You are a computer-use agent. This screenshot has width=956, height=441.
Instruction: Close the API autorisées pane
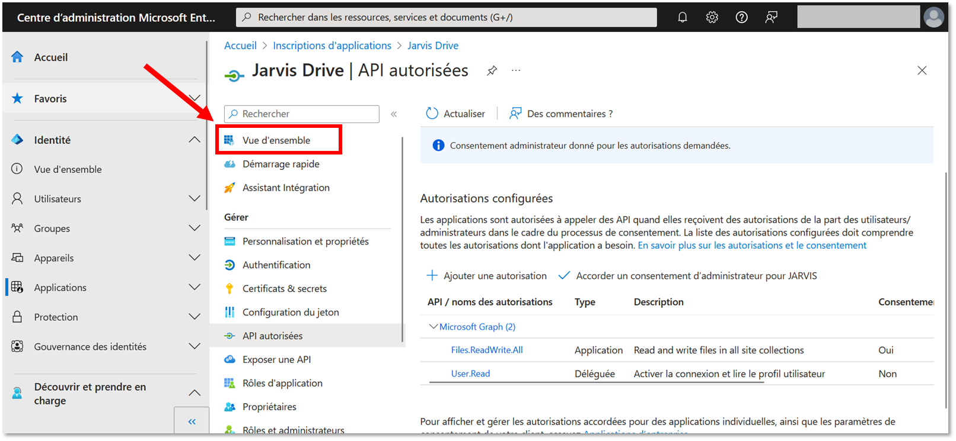(922, 70)
